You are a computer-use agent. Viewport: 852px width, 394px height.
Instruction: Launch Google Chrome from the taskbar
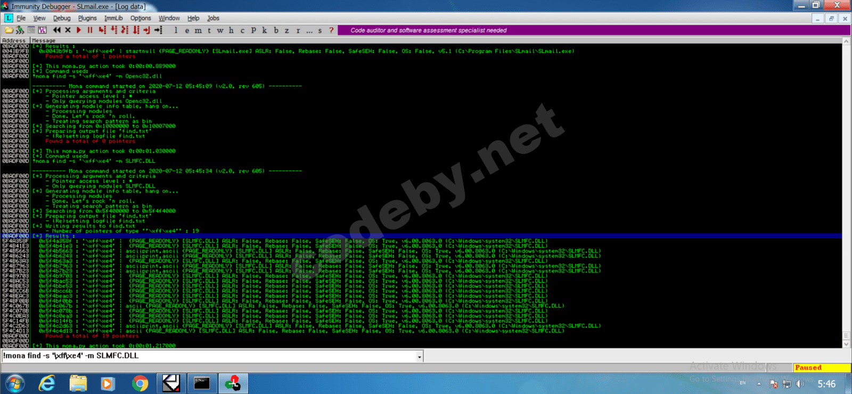tap(140, 383)
